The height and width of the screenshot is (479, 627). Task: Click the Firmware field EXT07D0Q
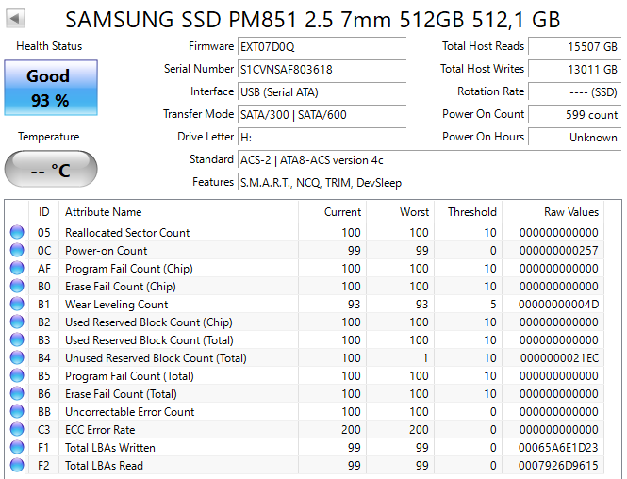322,47
